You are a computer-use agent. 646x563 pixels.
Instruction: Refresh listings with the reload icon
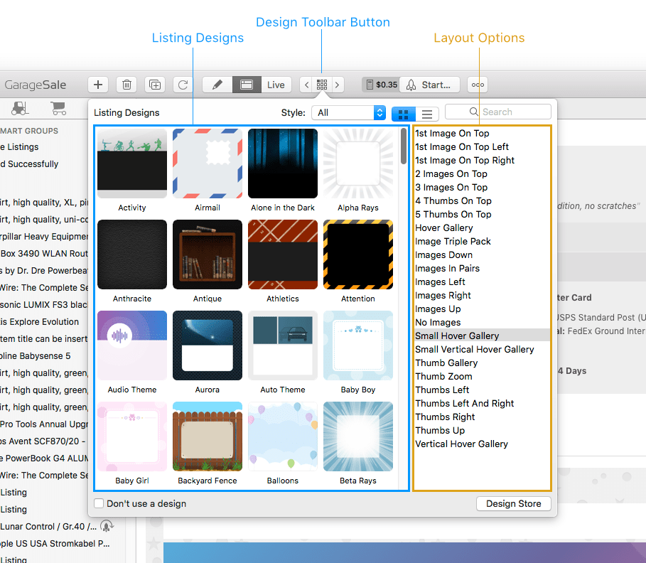183,85
